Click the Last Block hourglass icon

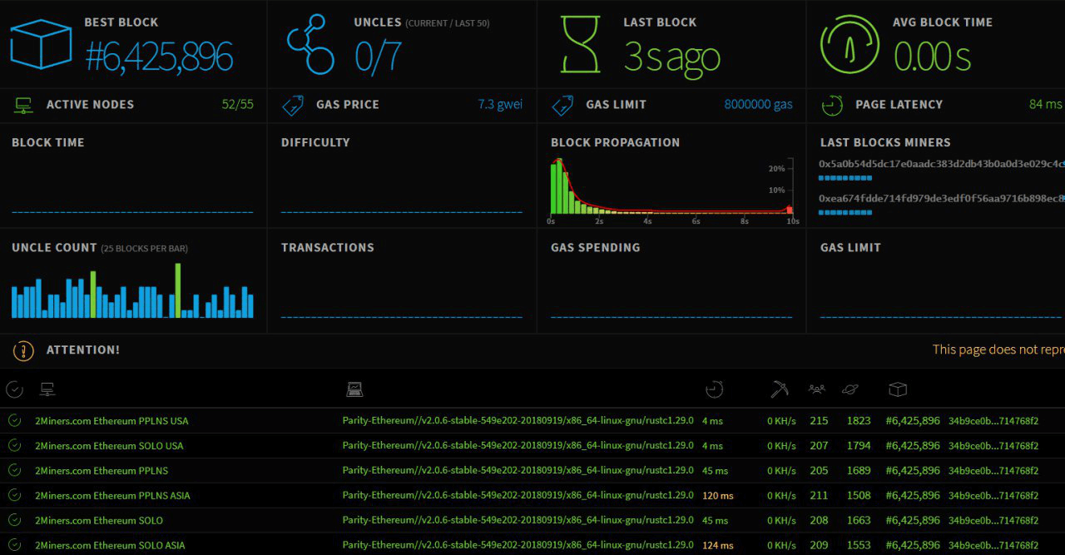(x=580, y=44)
